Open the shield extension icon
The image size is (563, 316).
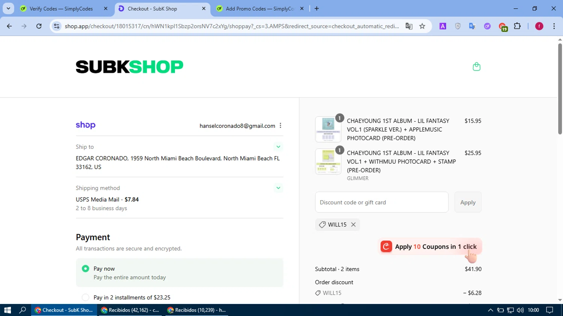458,26
